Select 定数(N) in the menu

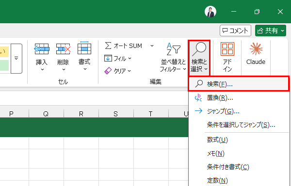(x=239, y=180)
